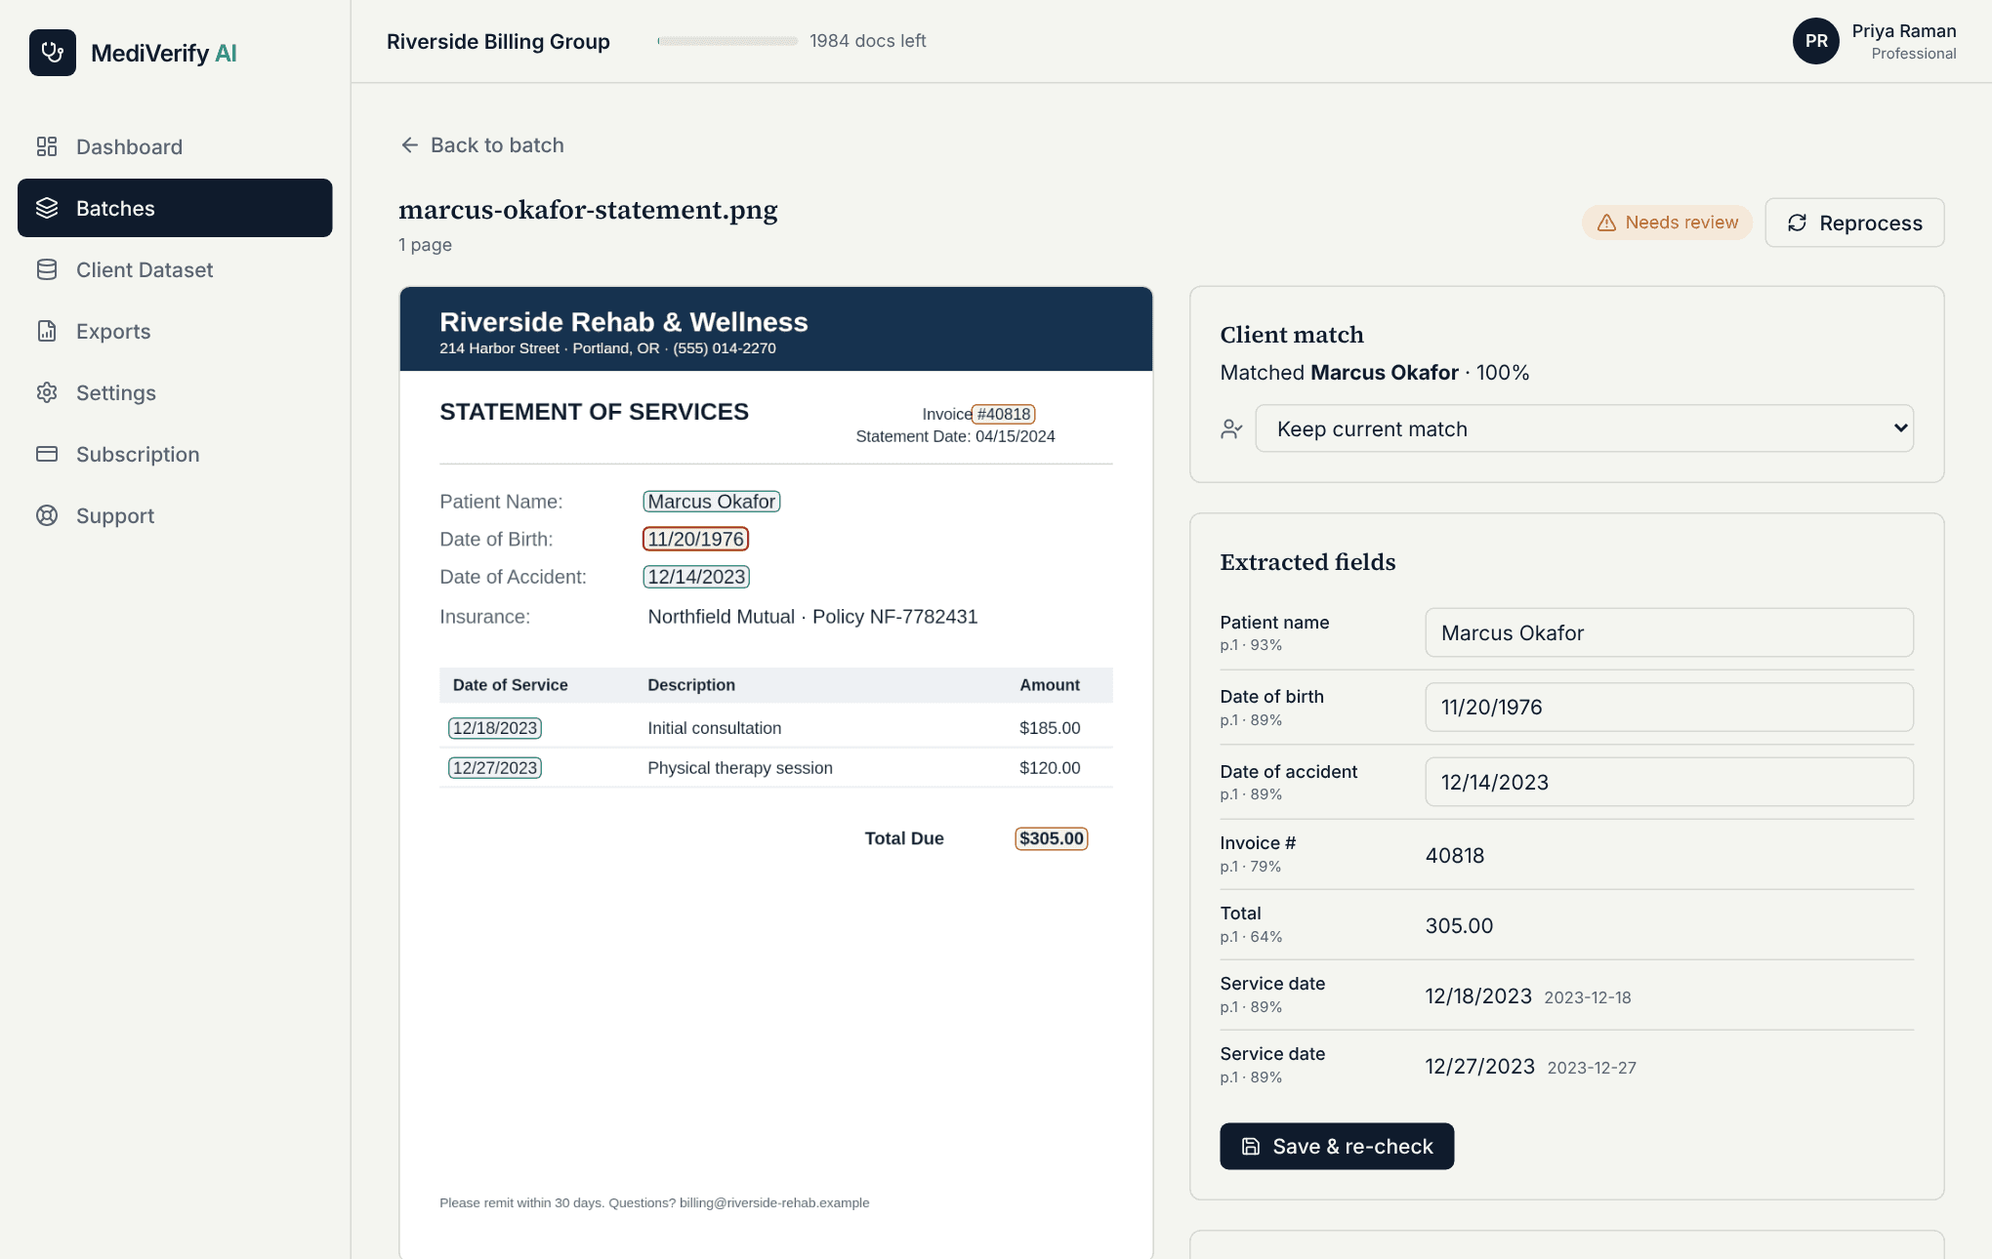Edit the Date of birth input field

click(1669, 707)
